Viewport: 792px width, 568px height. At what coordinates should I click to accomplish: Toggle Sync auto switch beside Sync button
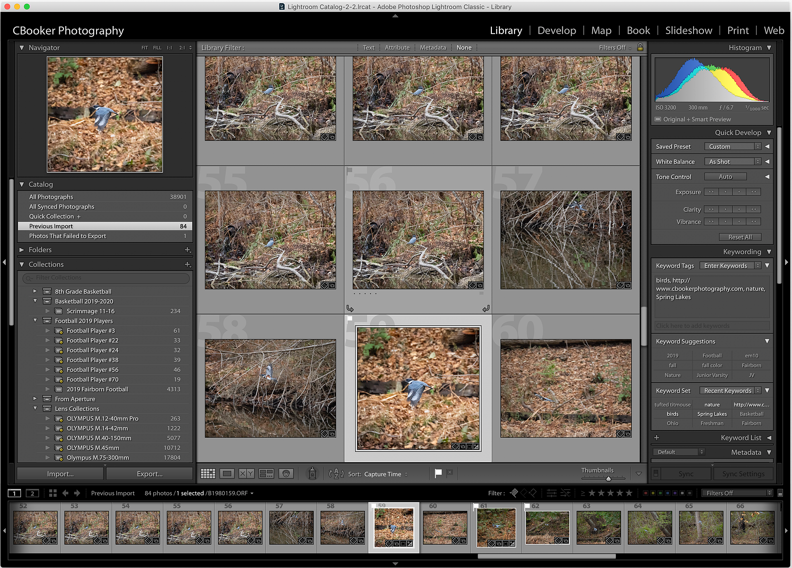pyautogui.click(x=656, y=473)
